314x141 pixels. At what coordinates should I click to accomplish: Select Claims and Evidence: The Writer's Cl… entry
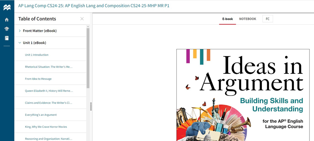click(x=49, y=103)
